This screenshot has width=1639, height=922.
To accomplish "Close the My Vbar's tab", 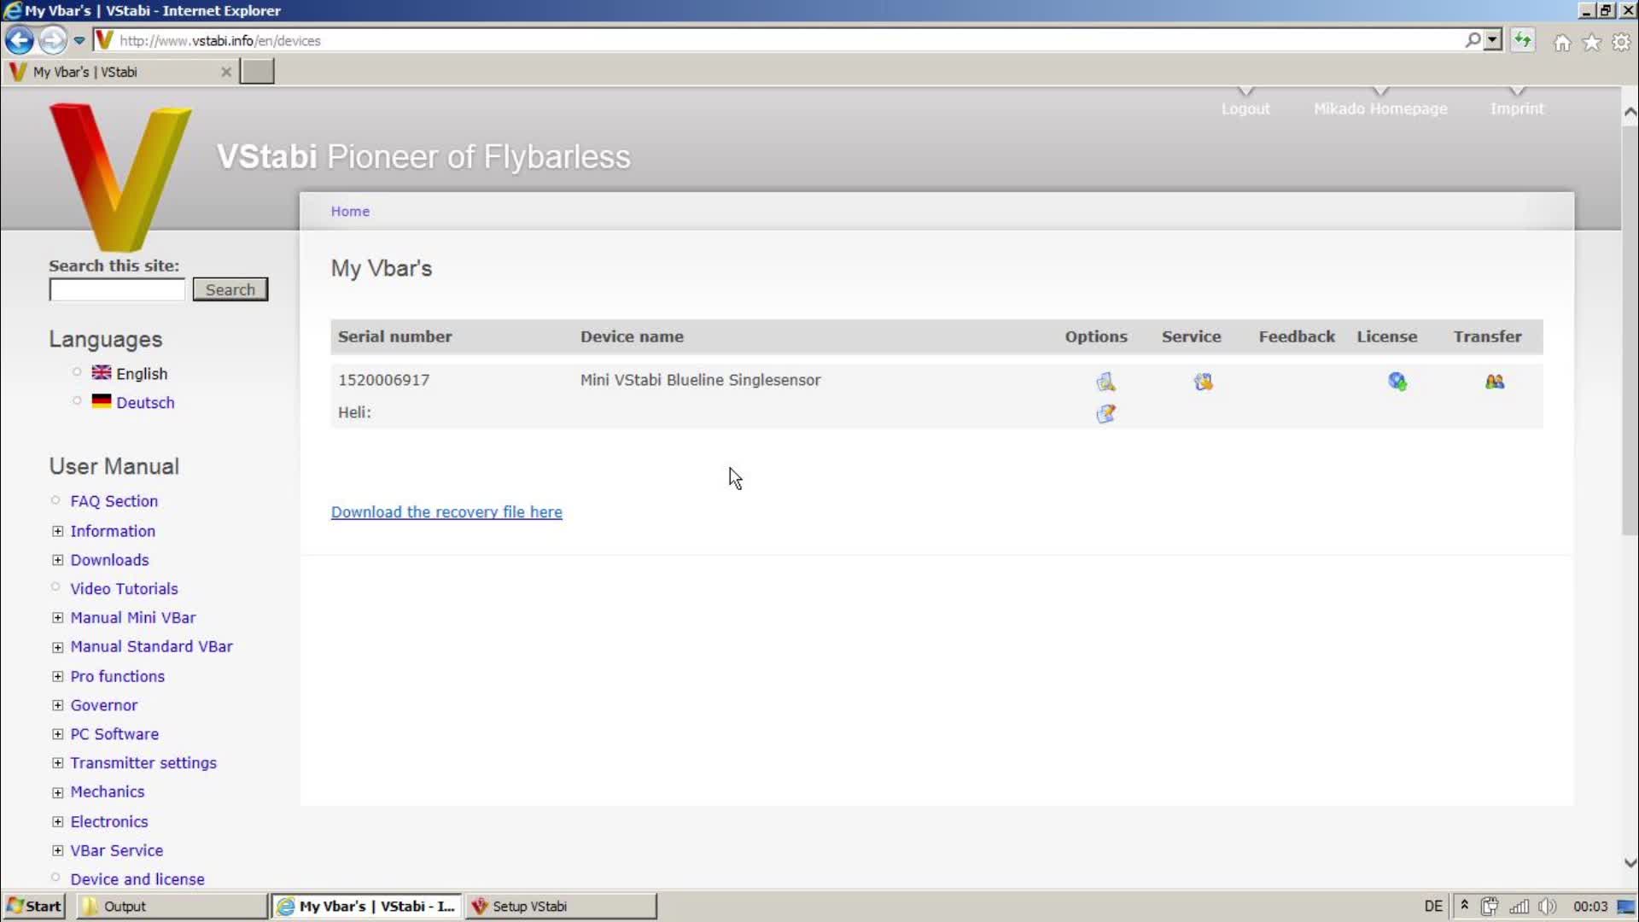I will (x=226, y=72).
